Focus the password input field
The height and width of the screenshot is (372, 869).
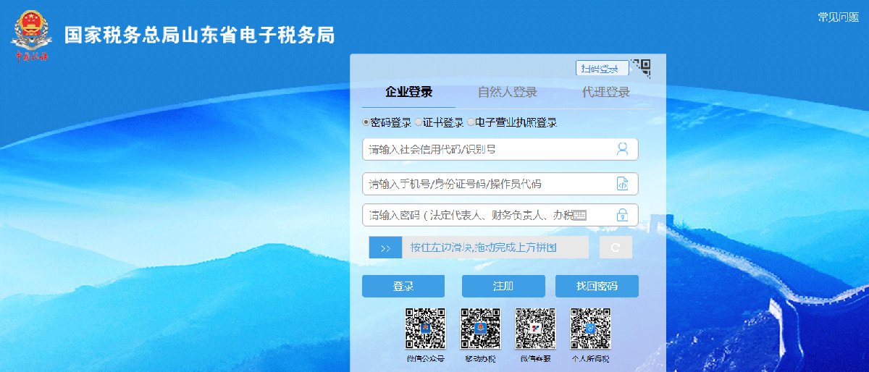coord(500,215)
